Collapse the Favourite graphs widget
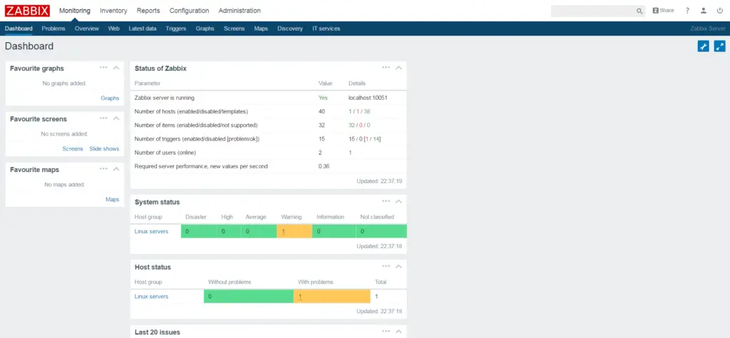 (116, 68)
